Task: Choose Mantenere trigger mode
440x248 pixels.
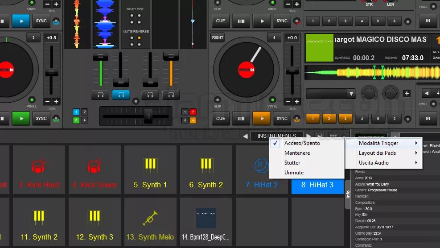Action: tap(307, 153)
